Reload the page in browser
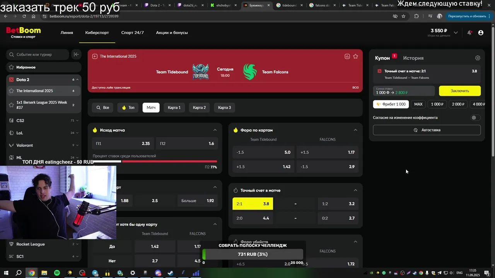 tap(24, 16)
